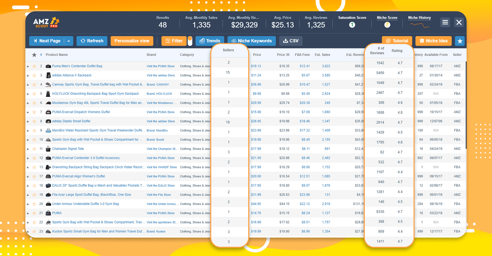Favorite the Champion Signal Tote row star
Screen dimensions: 492x256
[x=34, y=149]
